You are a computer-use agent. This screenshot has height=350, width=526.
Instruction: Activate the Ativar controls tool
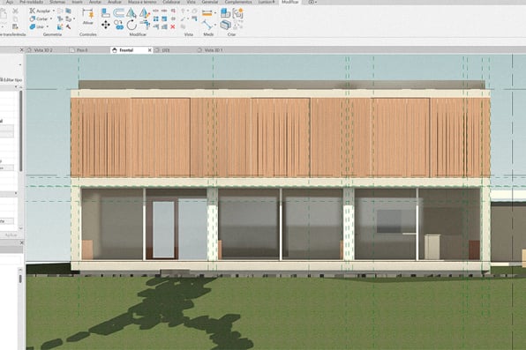coord(88,16)
